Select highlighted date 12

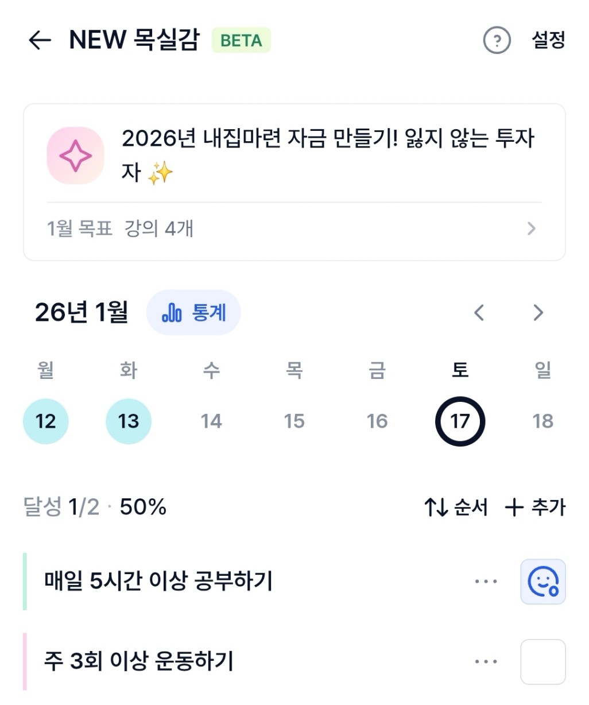(x=46, y=421)
